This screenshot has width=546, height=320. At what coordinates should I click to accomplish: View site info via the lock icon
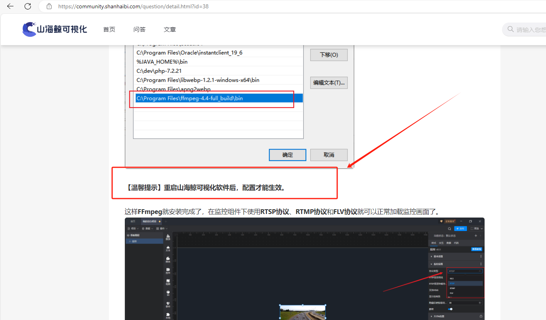(x=49, y=6)
